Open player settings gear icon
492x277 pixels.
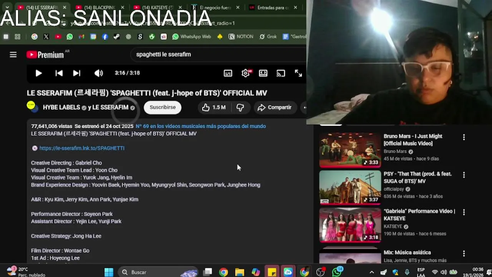pyautogui.click(x=246, y=73)
